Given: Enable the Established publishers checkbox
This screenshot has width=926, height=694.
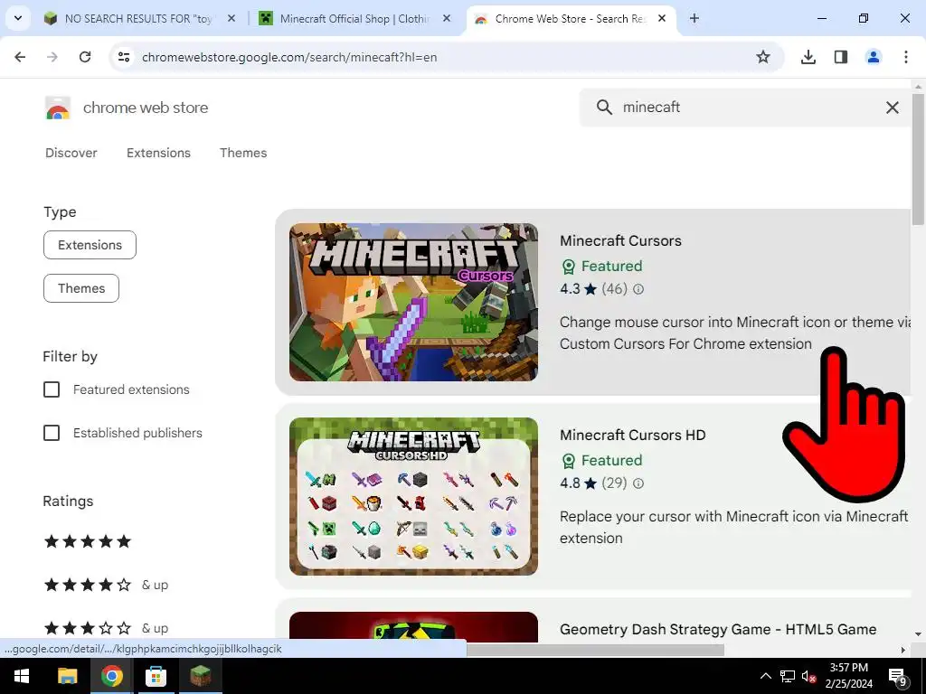Looking at the screenshot, I should coord(52,433).
